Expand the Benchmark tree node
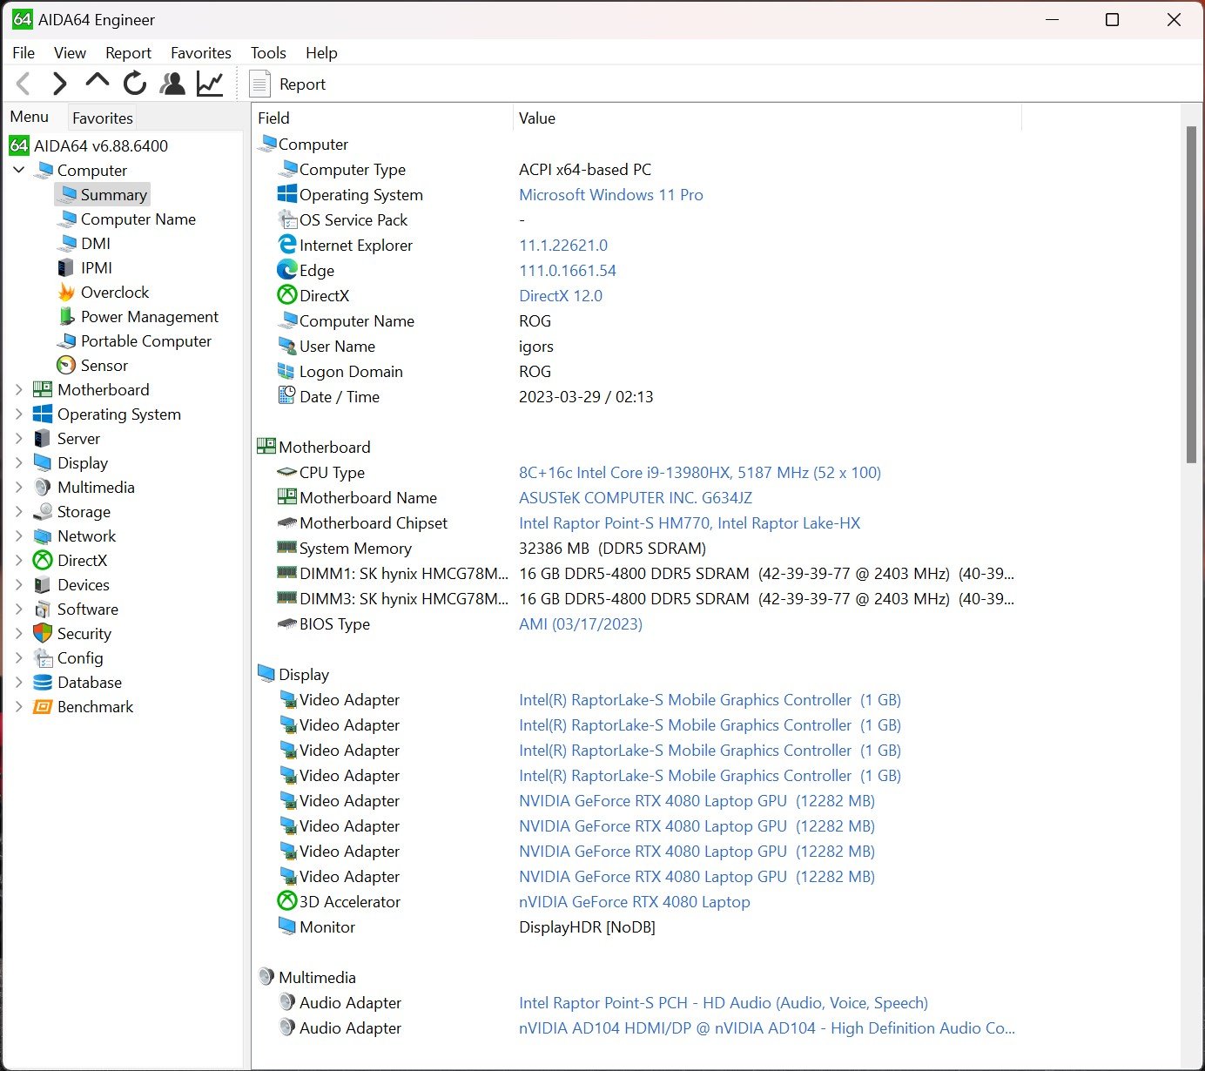The image size is (1205, 1071). pyautogui.click(x=19, y=706)
